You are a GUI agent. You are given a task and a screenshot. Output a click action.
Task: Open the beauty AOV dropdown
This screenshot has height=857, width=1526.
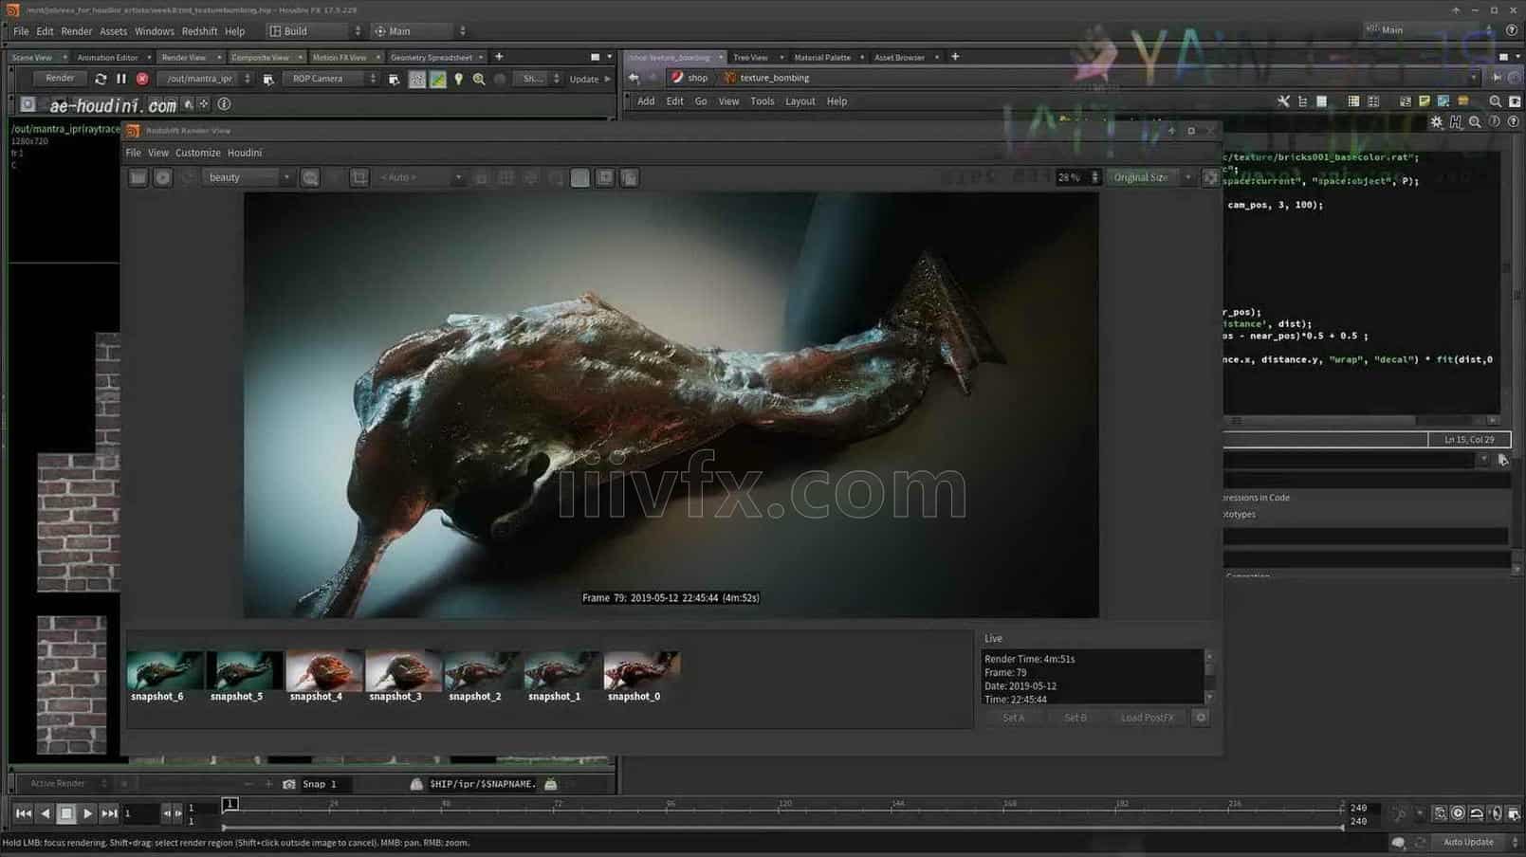[248, 177]
